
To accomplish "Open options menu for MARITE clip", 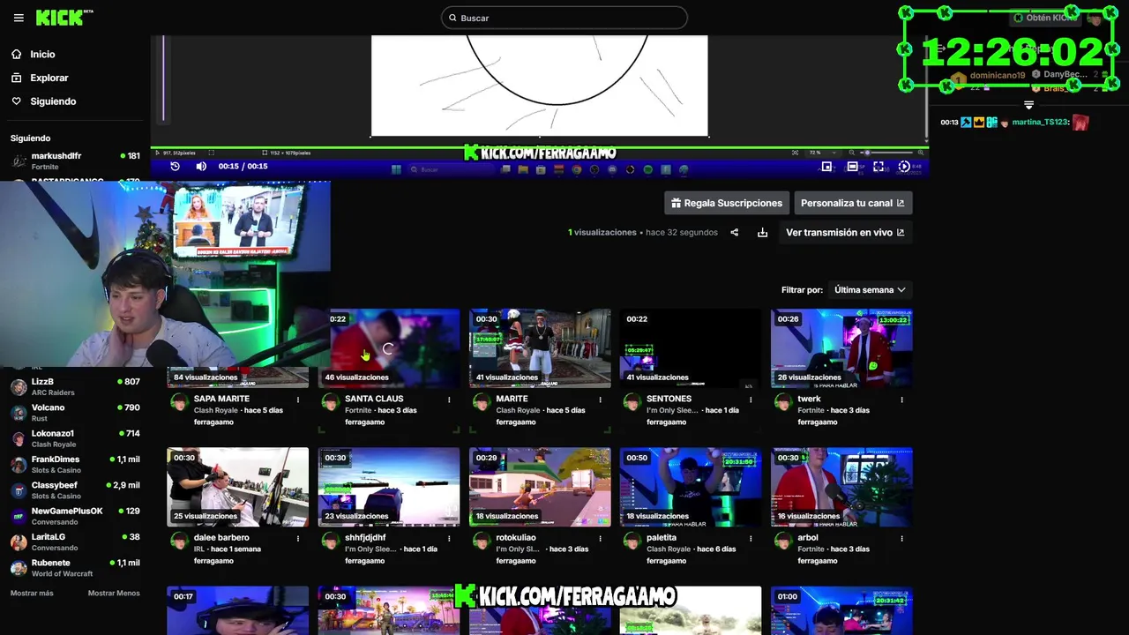I will (600, 400).
